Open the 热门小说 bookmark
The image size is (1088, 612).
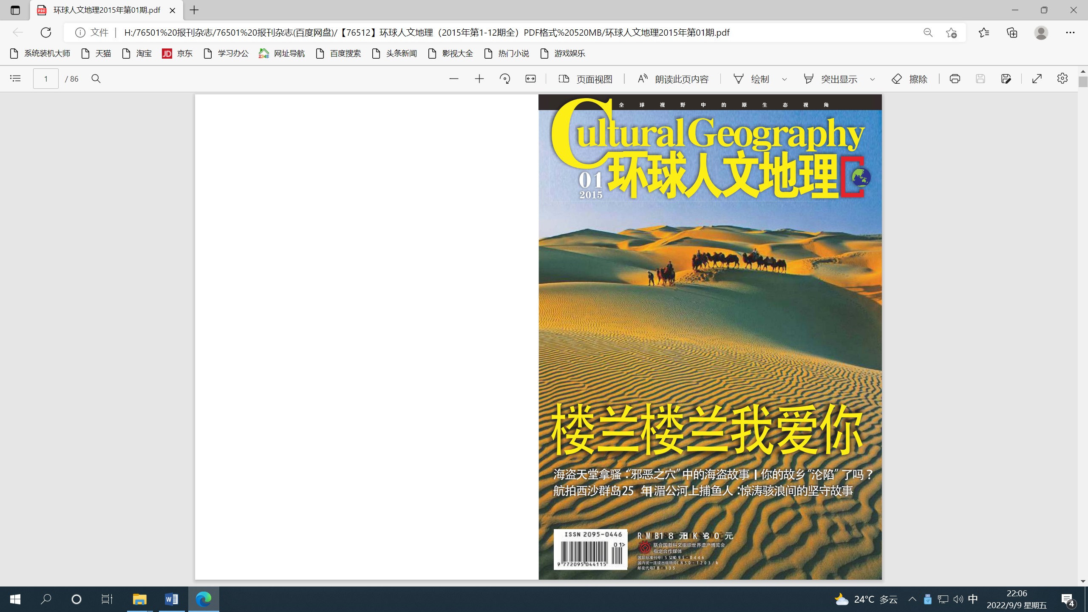[507, 54]
